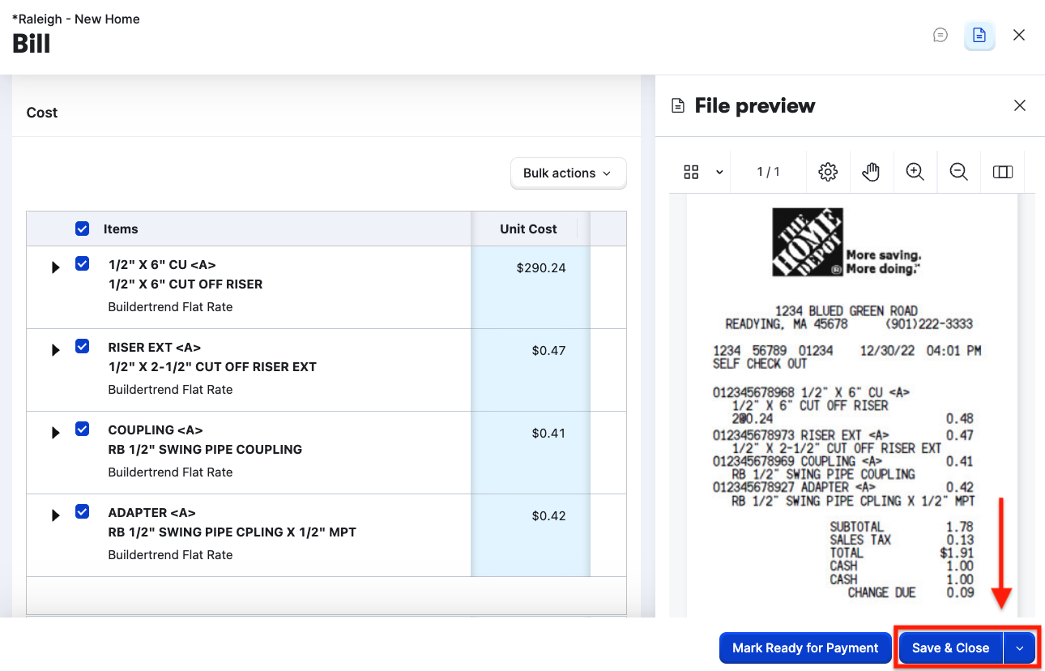Click the *Raleigh - New Home job title
The height and width of the screenshot is (671, 1045).
click(x=76, y=19)
